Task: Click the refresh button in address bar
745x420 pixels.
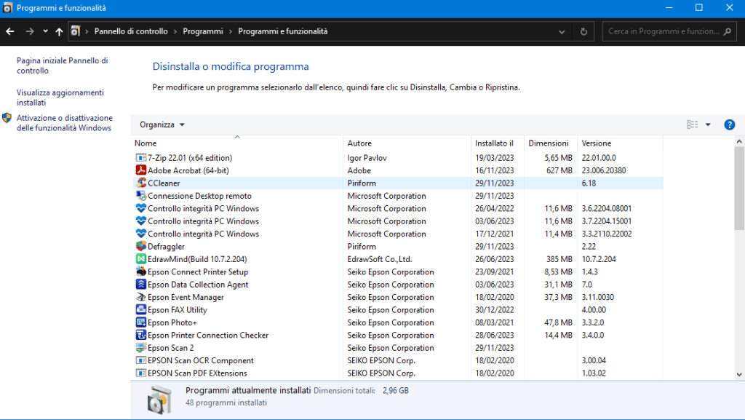Action: click(583, 32)
